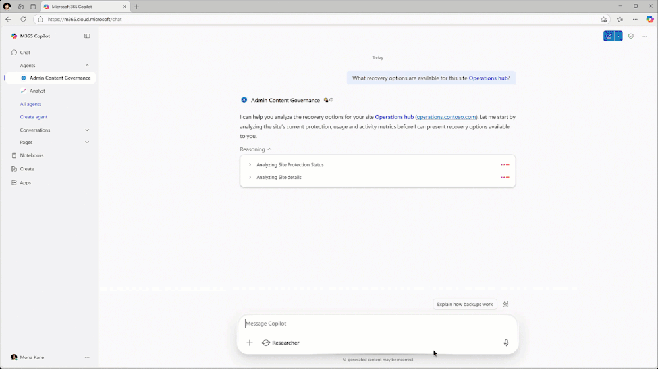This screenshot has width=658, height=369.
Task: Click Operations hub in the user message
Action: pos(487,78)
